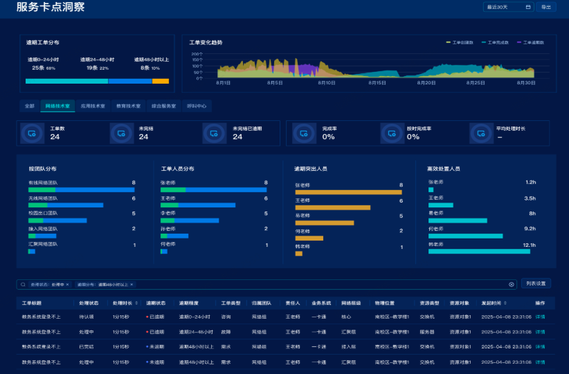
Task: Click the 责任人 column header
Action: [293, 303]
